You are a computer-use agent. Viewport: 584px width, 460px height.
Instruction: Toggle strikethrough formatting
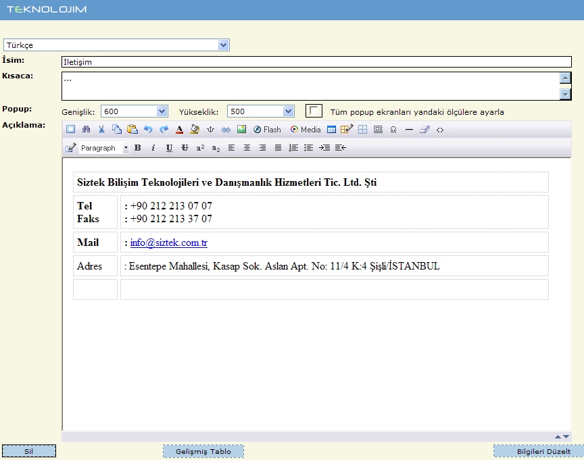click(185, 148)
